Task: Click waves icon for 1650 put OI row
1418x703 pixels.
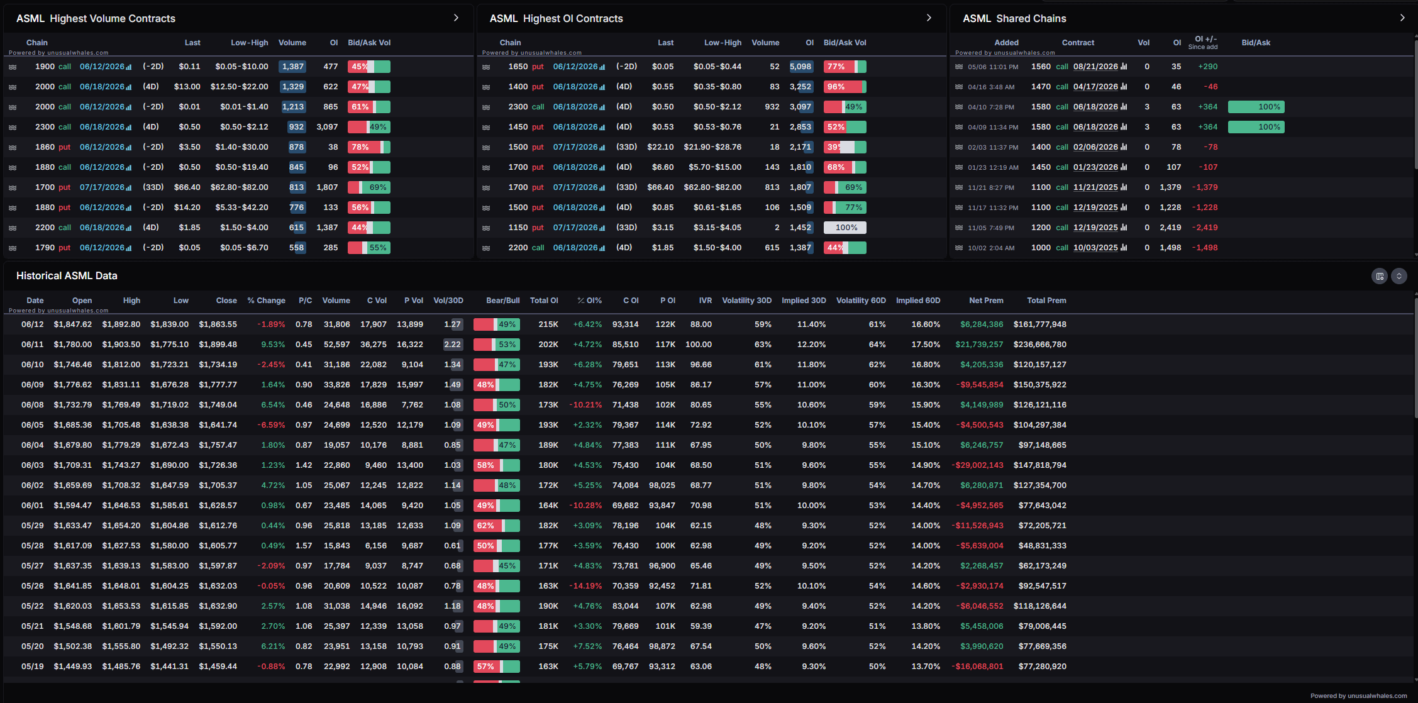Action: [486, 67]
